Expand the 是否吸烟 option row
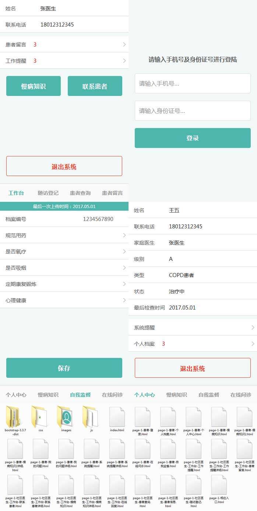257x511 pixels. coord(64,268)
